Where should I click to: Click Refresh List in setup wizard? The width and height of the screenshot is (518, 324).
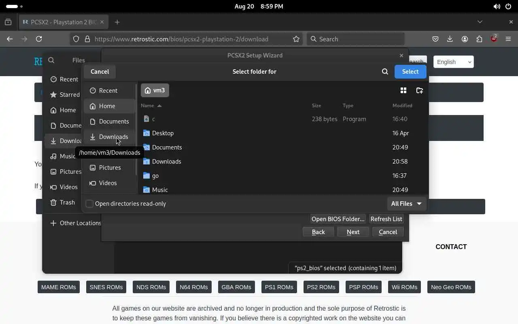(386, 219)
